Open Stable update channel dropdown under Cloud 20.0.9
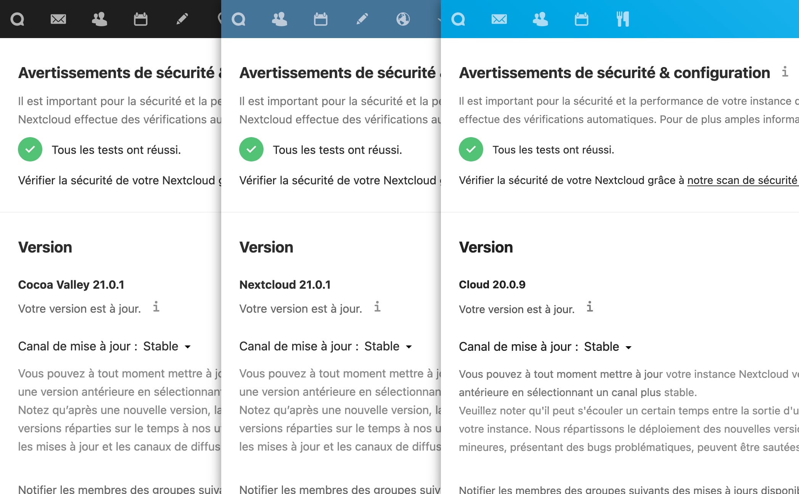The image size is (799, 494). click(608, 347)
